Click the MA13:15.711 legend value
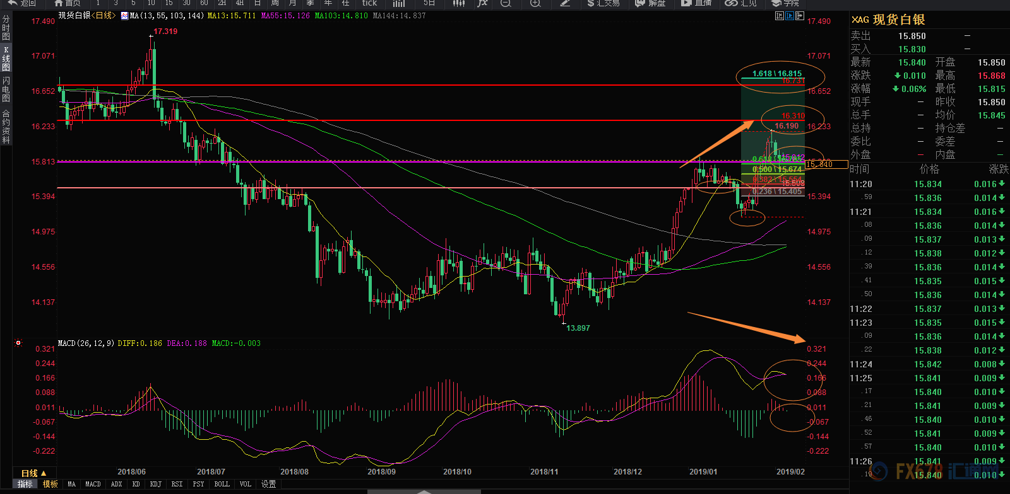 pos(232,16)
